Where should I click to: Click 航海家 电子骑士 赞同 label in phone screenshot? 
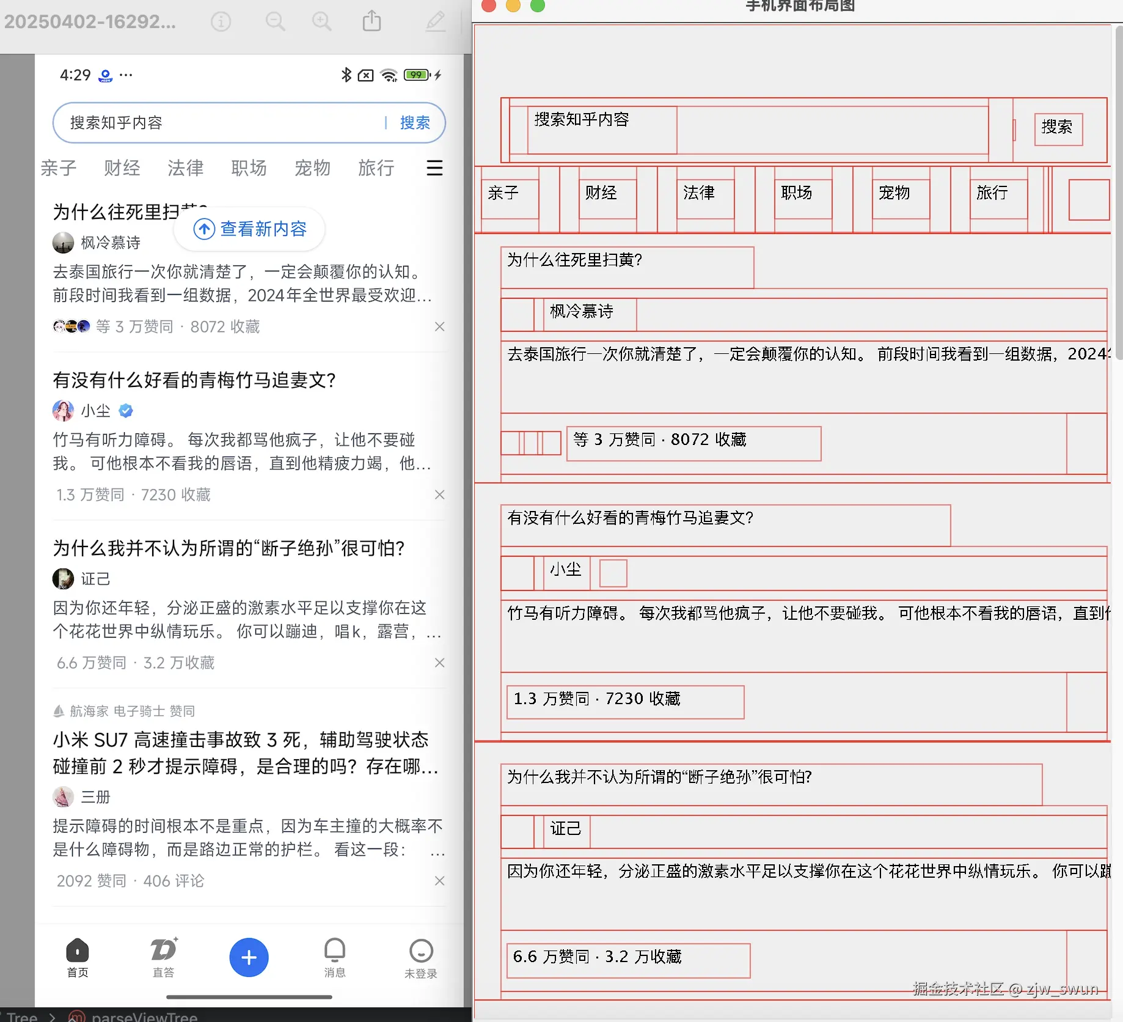pos(124,711)
